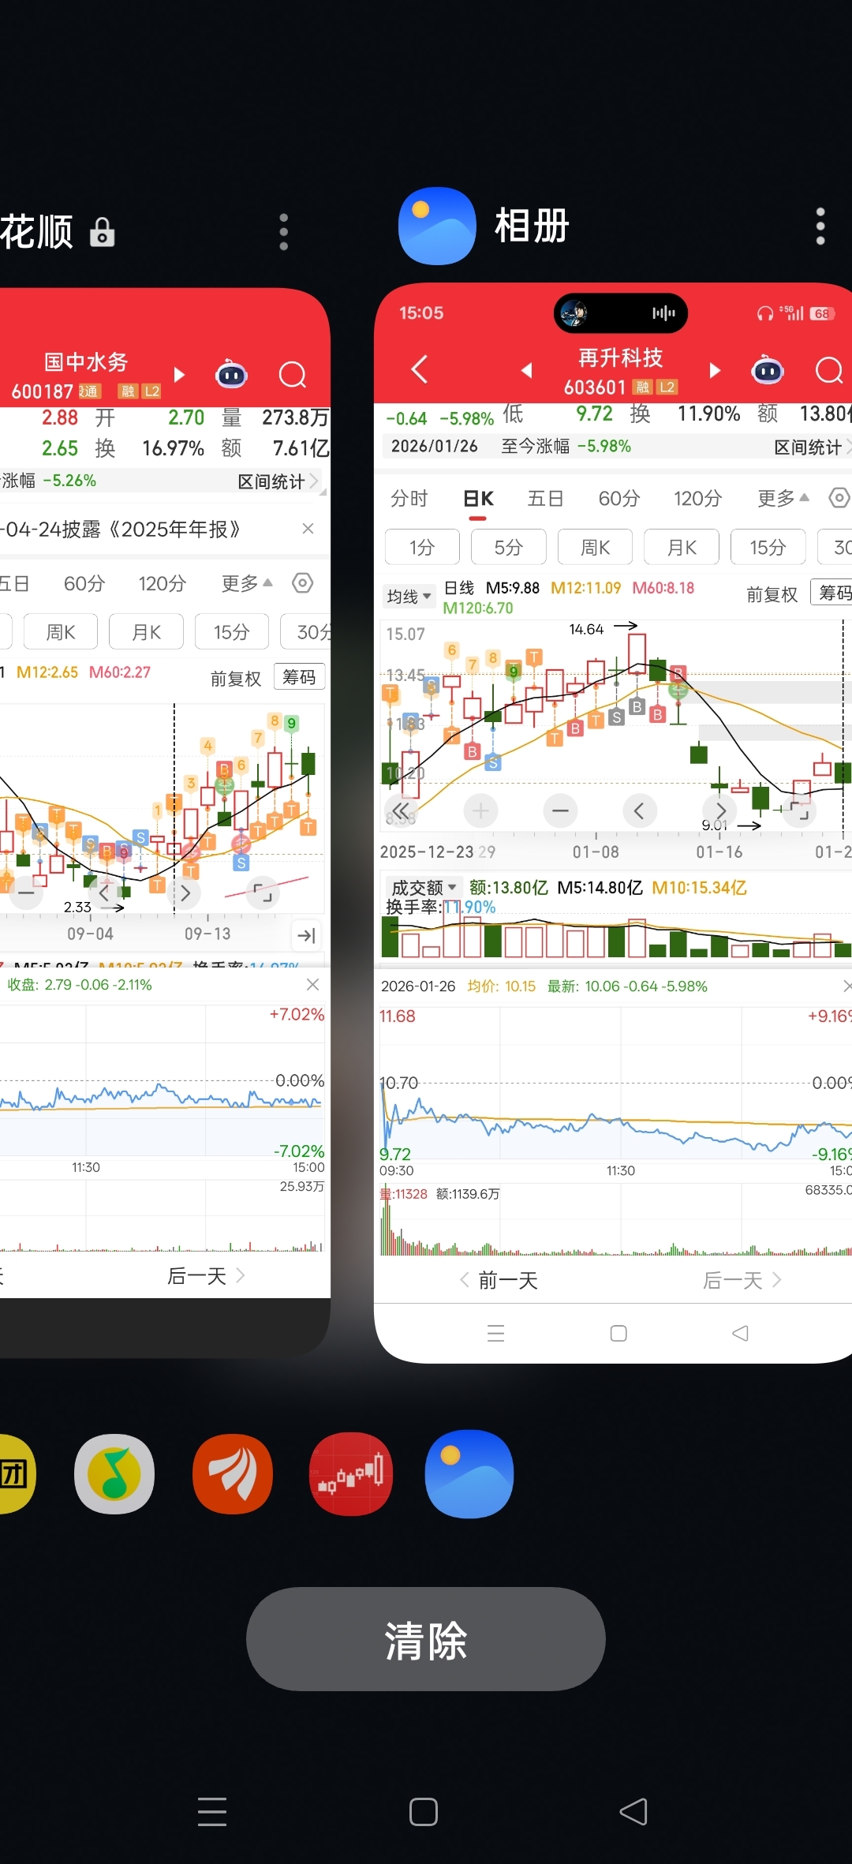Open the blue 相册 icon in dock row
This screenshot has width=852, height=1864.
469,1474
